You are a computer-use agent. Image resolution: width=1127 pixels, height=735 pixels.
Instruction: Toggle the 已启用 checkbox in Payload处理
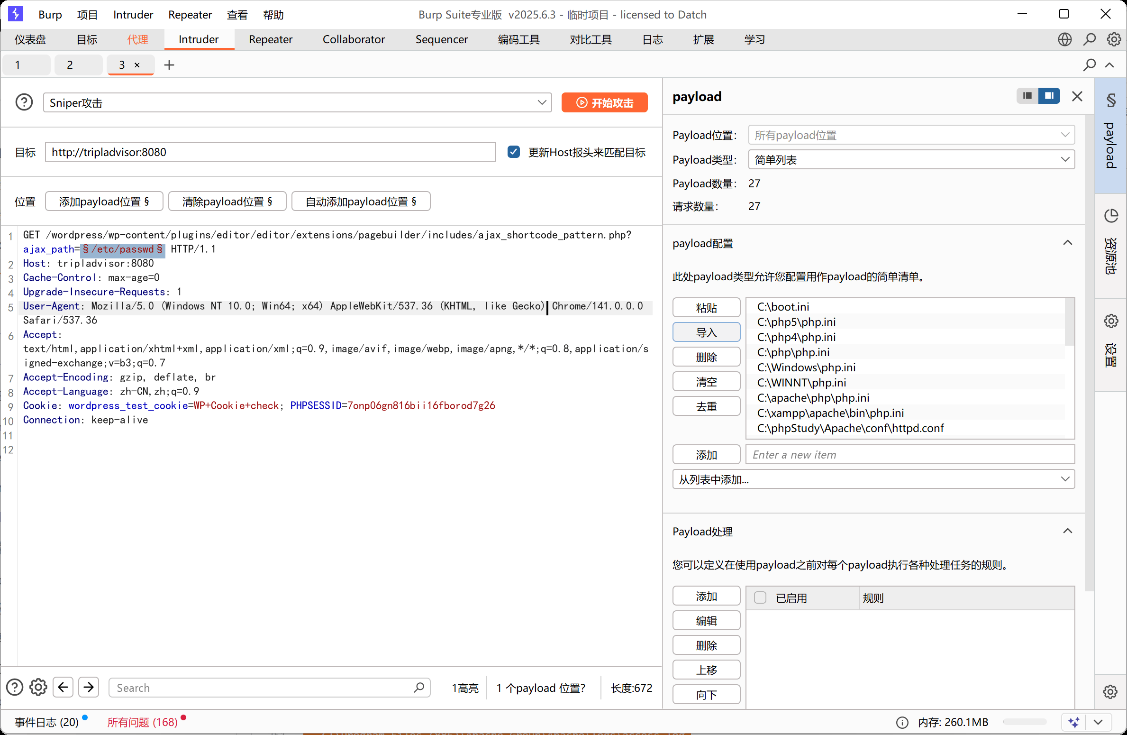[760, 598]
